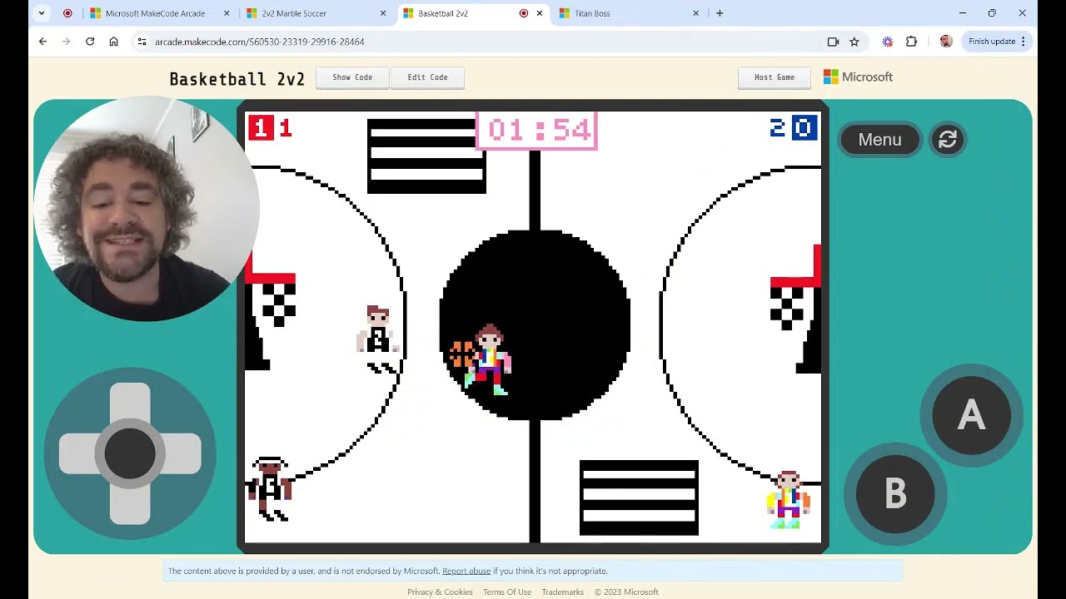Click the browser forward arrow
Screen dimensions: 1066x599
(67, 42)
